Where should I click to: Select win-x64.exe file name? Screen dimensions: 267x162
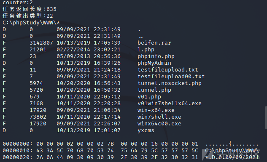coord(156,110)
